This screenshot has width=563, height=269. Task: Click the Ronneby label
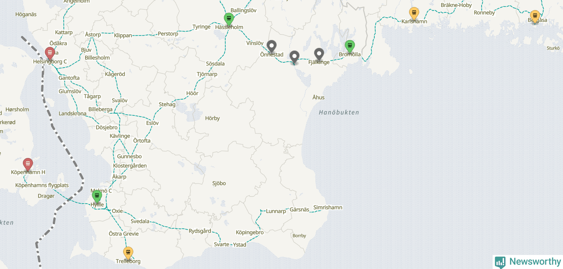click(x=484, y=13)
